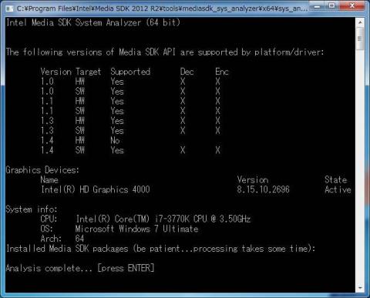Click the window title bar path text

[x=162, y=8]
